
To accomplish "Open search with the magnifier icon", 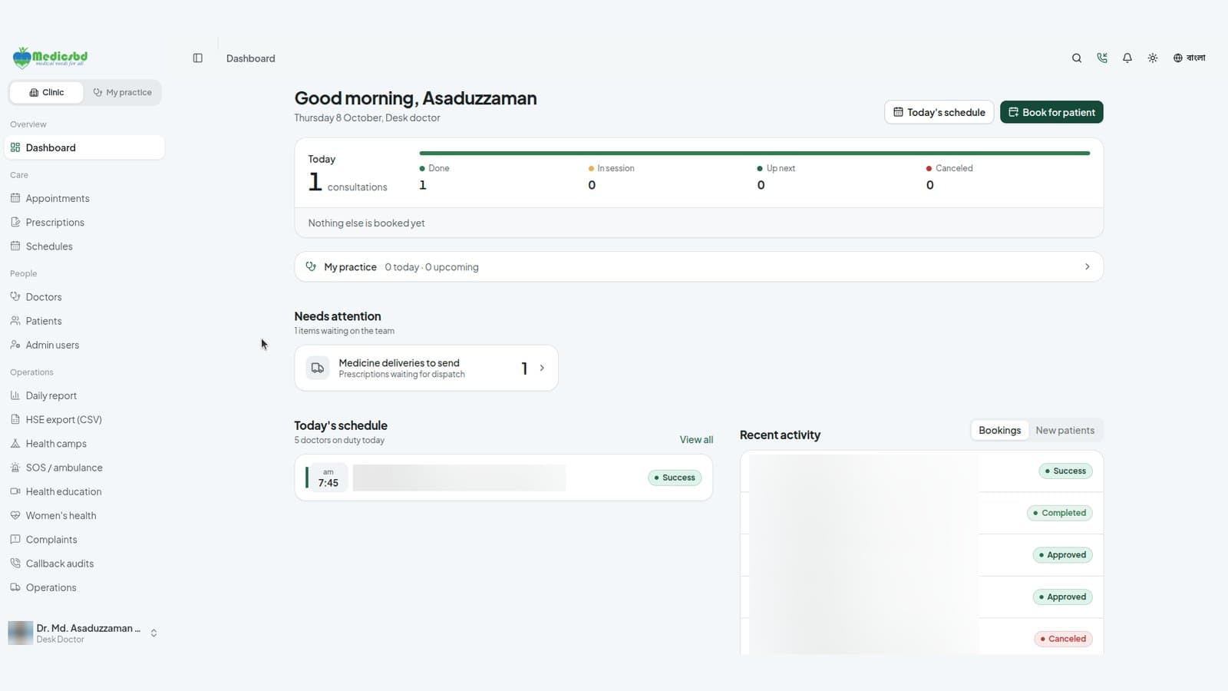I will [x=1077, y=58].
